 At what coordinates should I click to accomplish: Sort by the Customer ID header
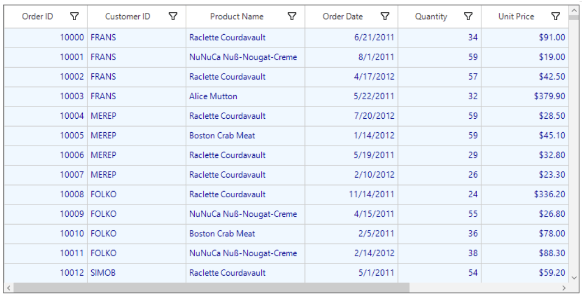(x=128, y=16)
